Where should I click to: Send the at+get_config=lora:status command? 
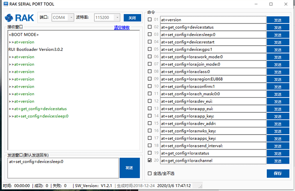click(x=277, y=153)
